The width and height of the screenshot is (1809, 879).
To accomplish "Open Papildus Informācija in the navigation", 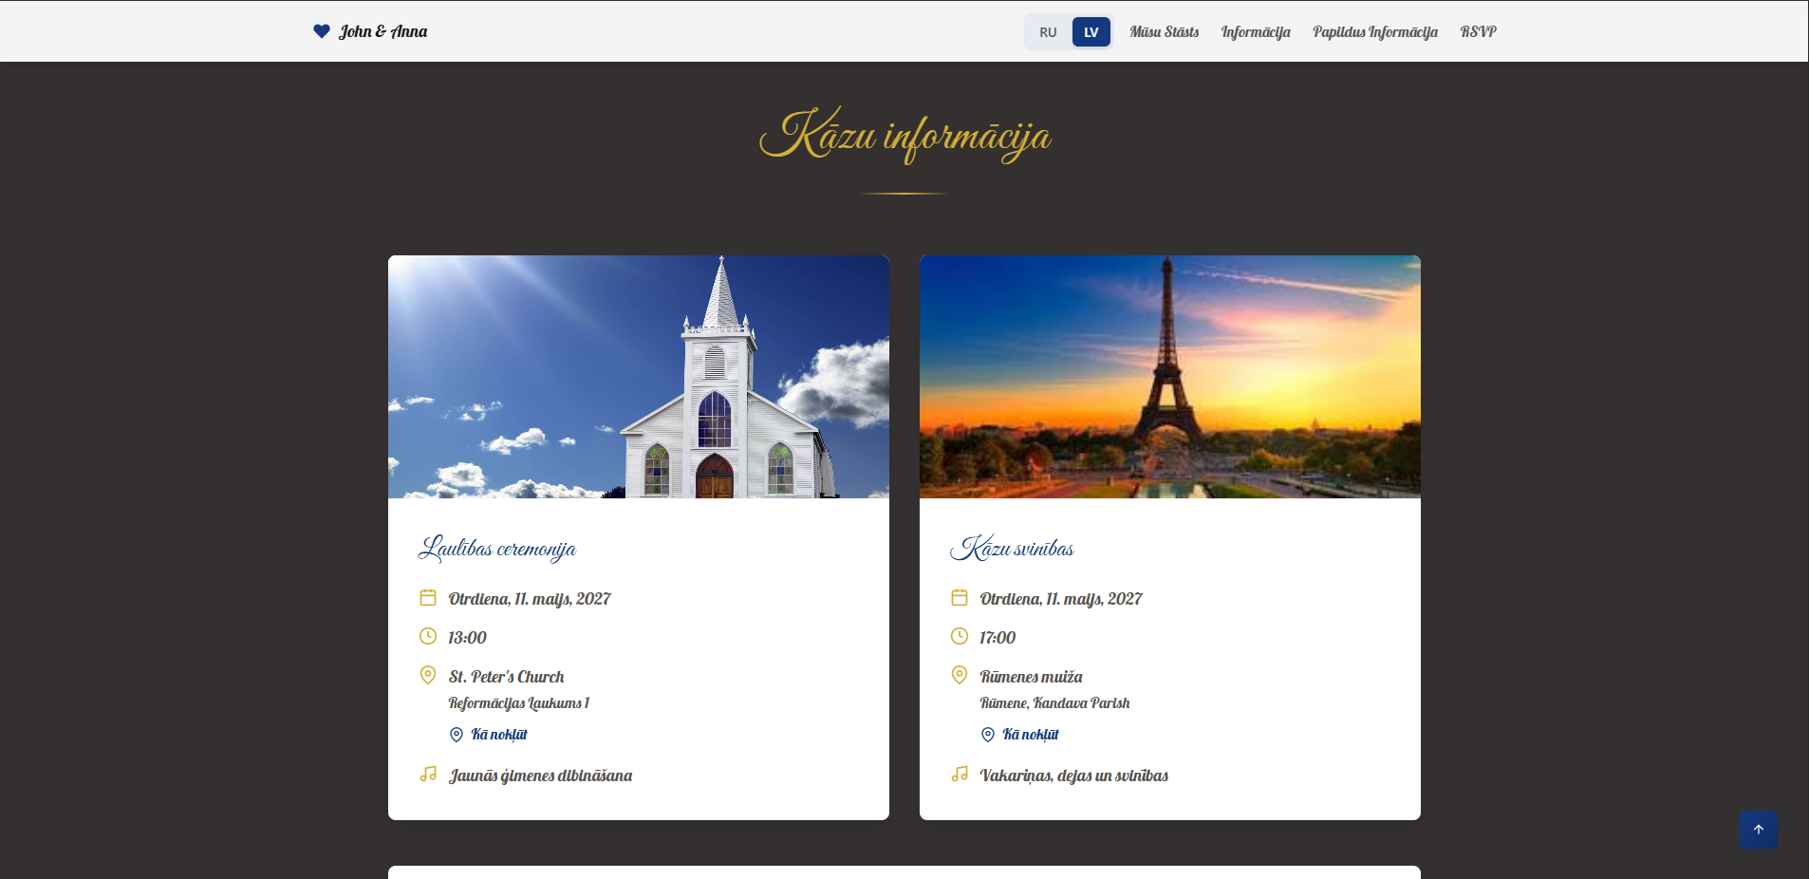I will (x=1374, y=32).
